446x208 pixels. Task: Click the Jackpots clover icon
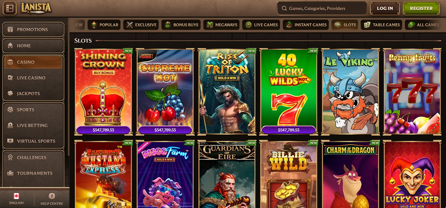[x=10, y=93]
